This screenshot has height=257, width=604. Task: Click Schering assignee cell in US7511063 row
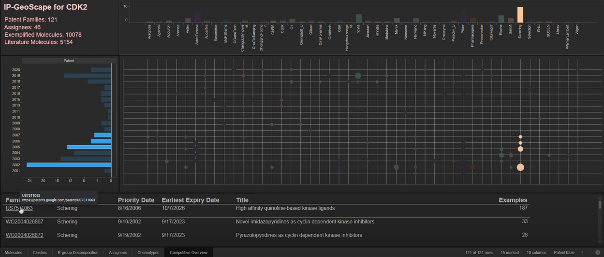pyautogui.click(x=67, y=208)
